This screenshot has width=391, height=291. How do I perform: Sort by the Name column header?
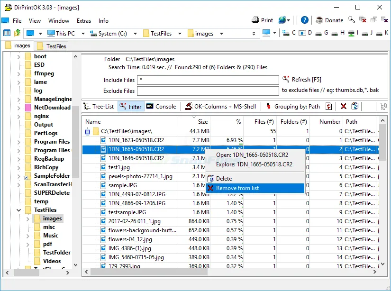(x=130, y=122)
